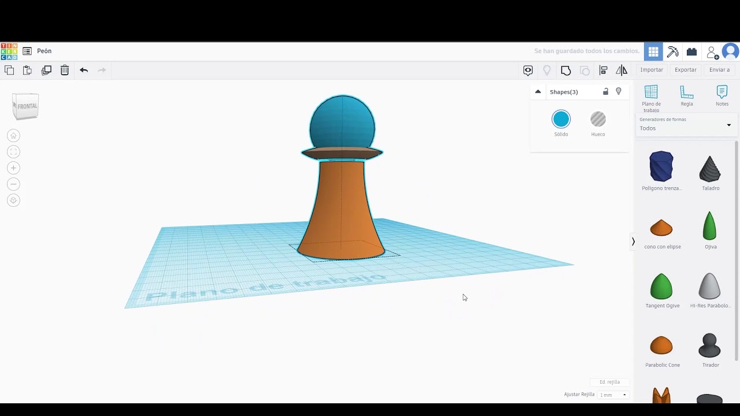The image size is (740, 416).
Task: Click the 'Se han guardado todos los cambios' status
Action: pos(586,51)
